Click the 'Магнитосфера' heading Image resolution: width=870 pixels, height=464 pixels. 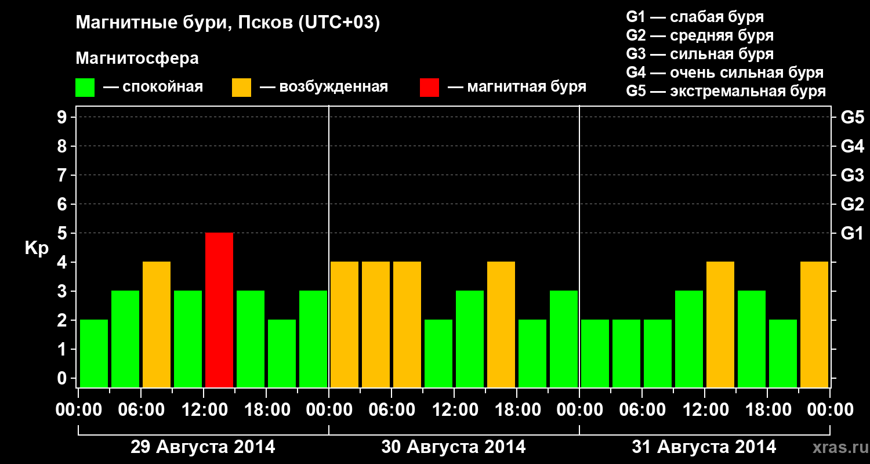(137, 59)
